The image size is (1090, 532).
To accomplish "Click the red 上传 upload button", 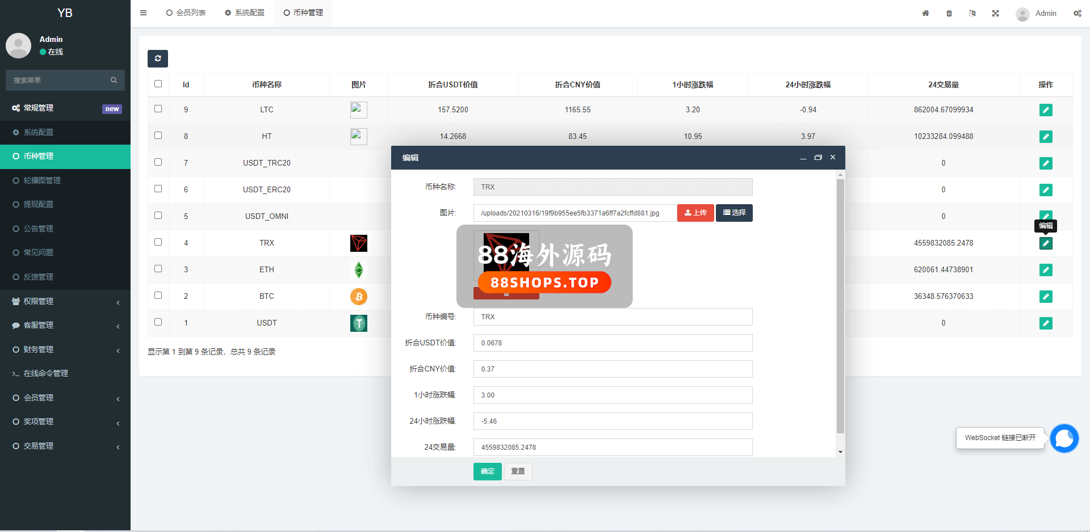I will (x=695, y=213).
